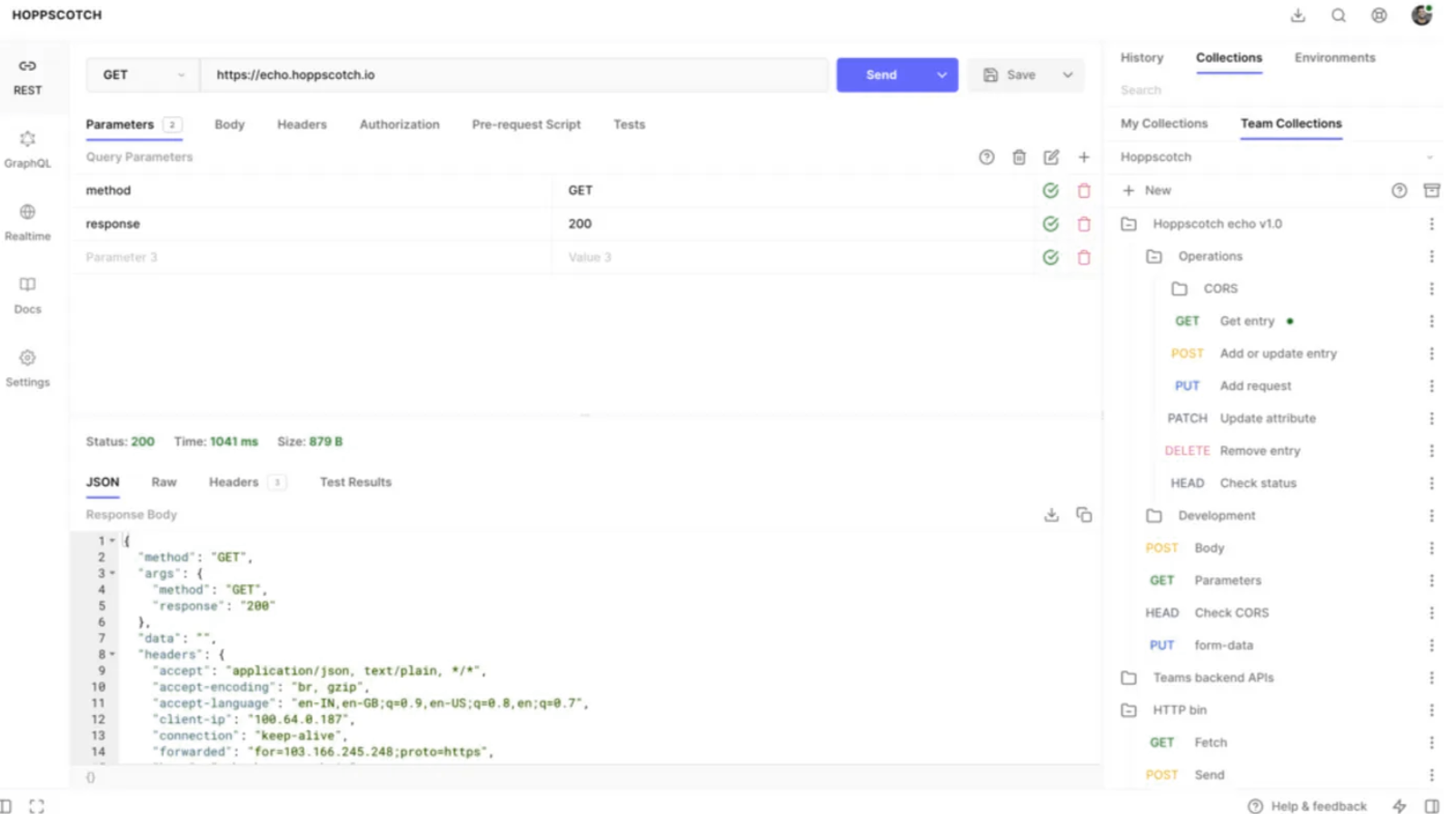Open bulk edit for parameters
The image size is (1454, 814).
pyautogui.click(x=1051, y=157)
